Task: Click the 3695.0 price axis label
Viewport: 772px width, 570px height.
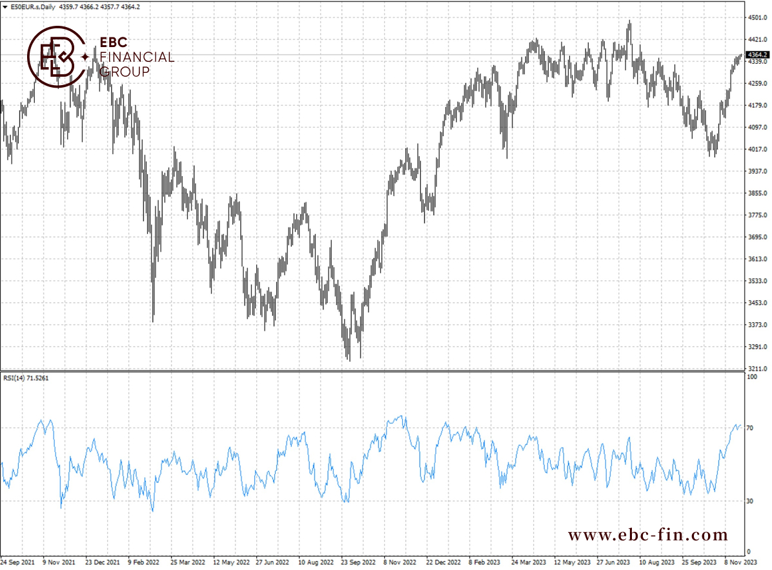Action: point(758,237)
